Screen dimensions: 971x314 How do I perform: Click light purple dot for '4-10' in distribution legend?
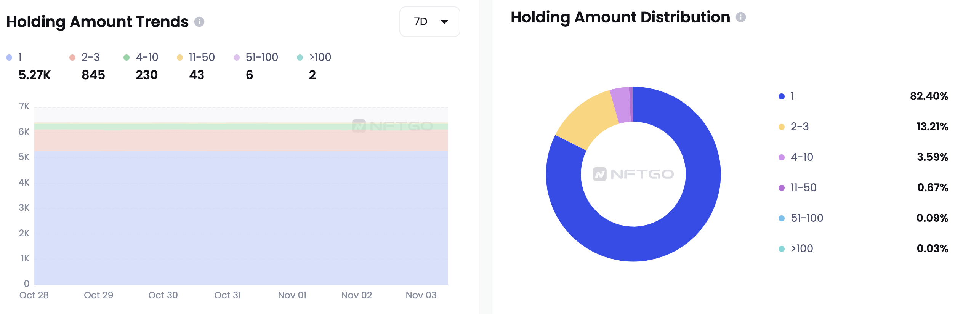point(782,157)
